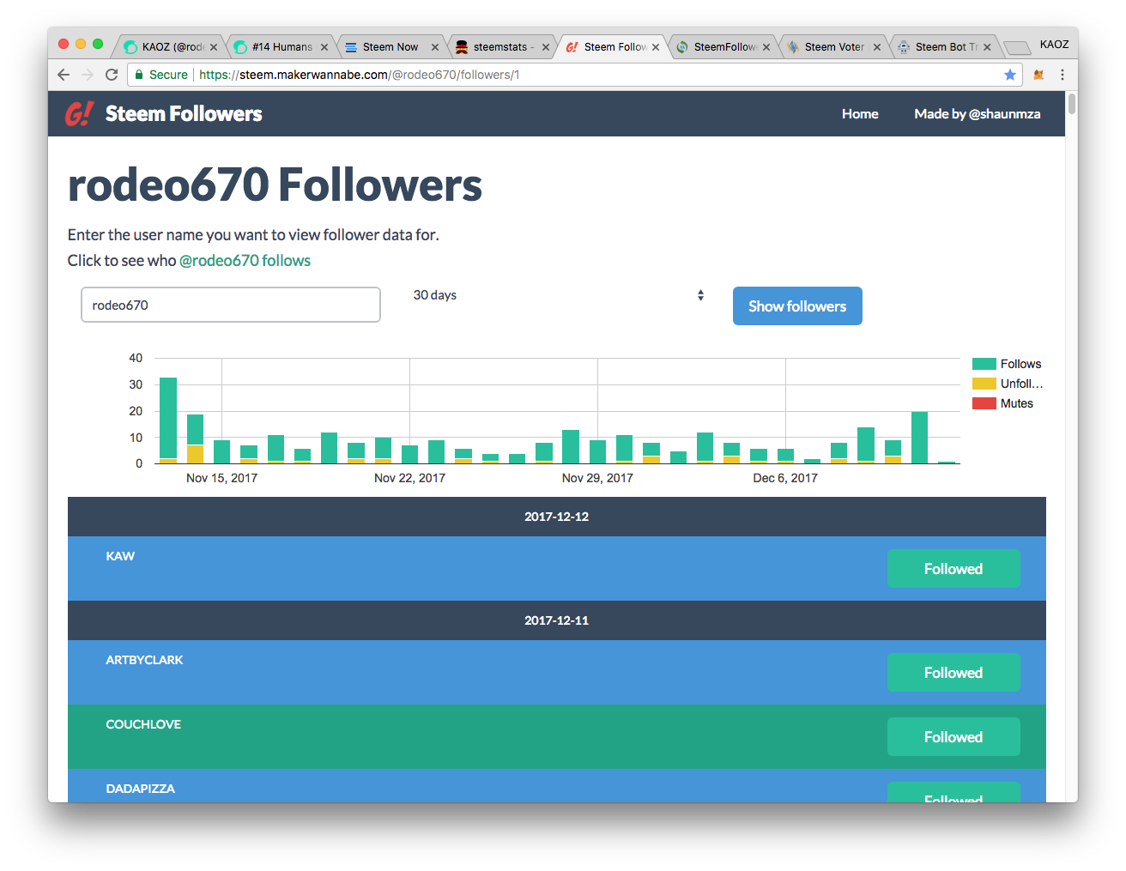
Task: Click the red G! site logo
Action: (x=79, y=114)
